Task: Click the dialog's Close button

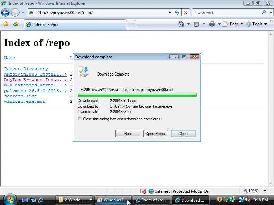Action: click(x=183, y=134)
